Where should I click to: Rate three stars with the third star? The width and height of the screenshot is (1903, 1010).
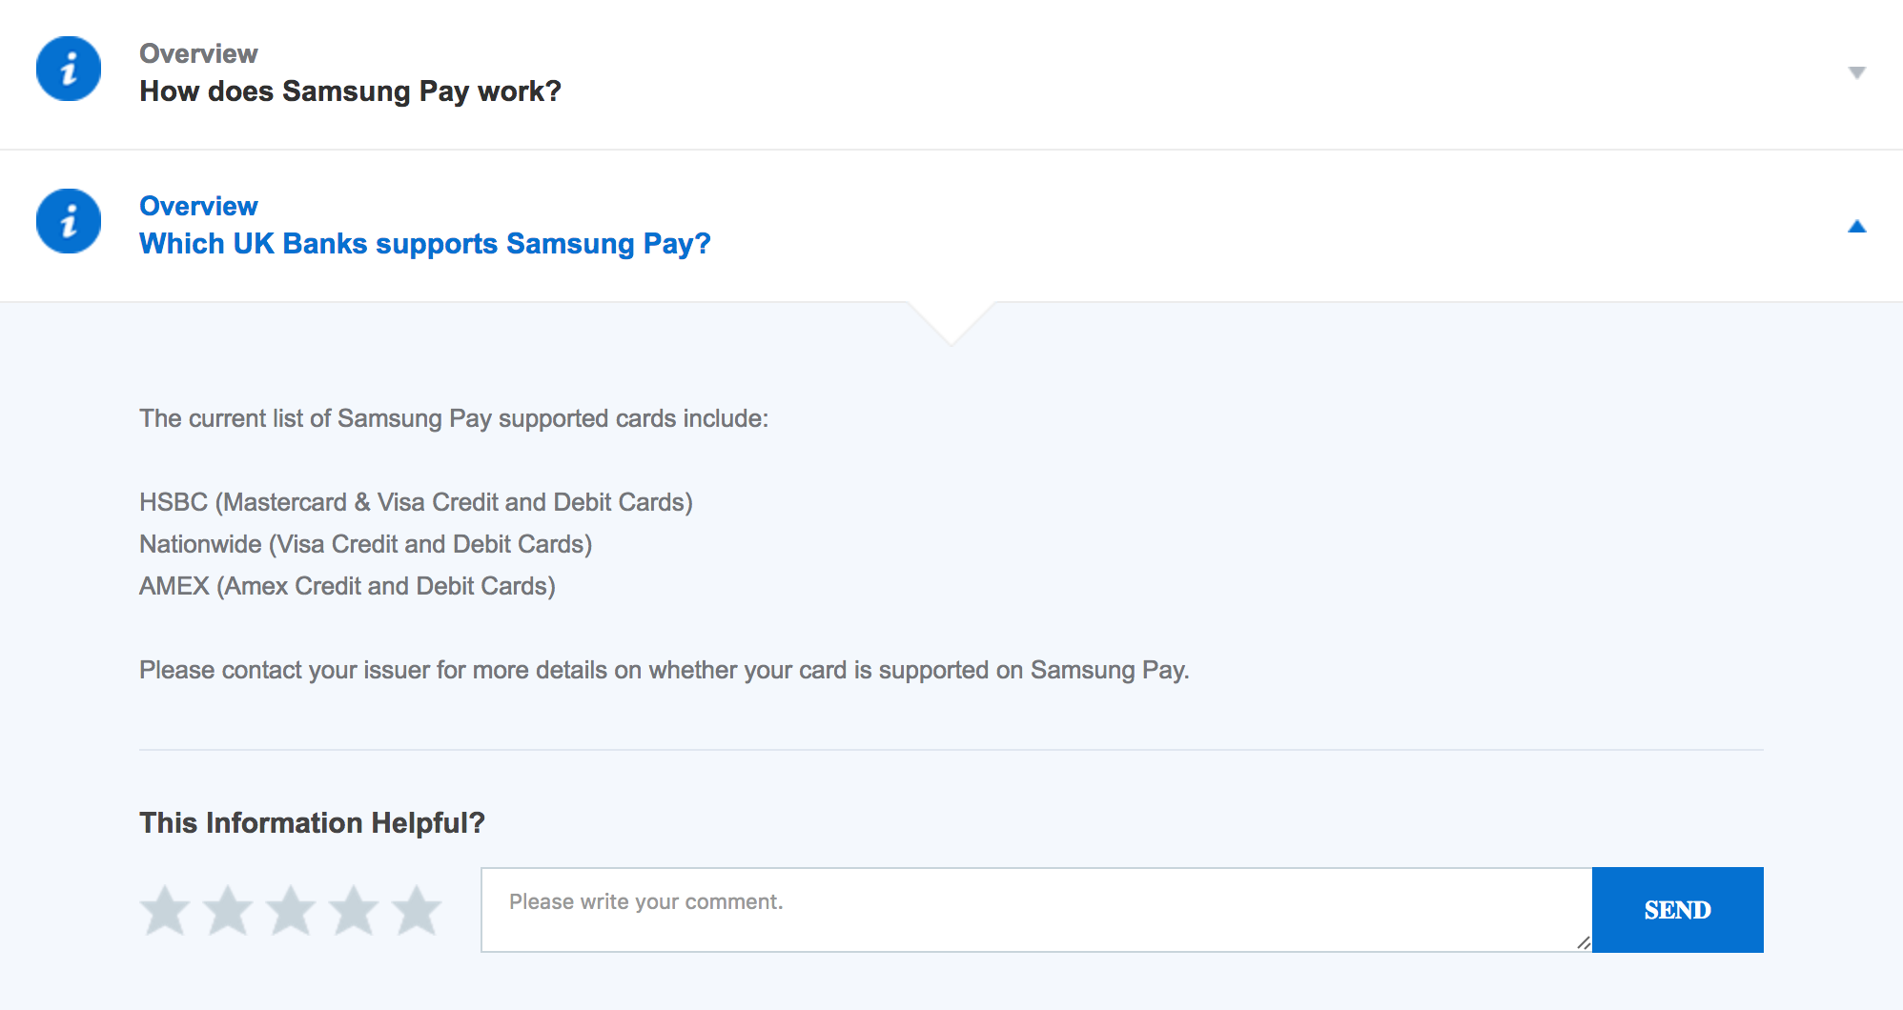291,910
